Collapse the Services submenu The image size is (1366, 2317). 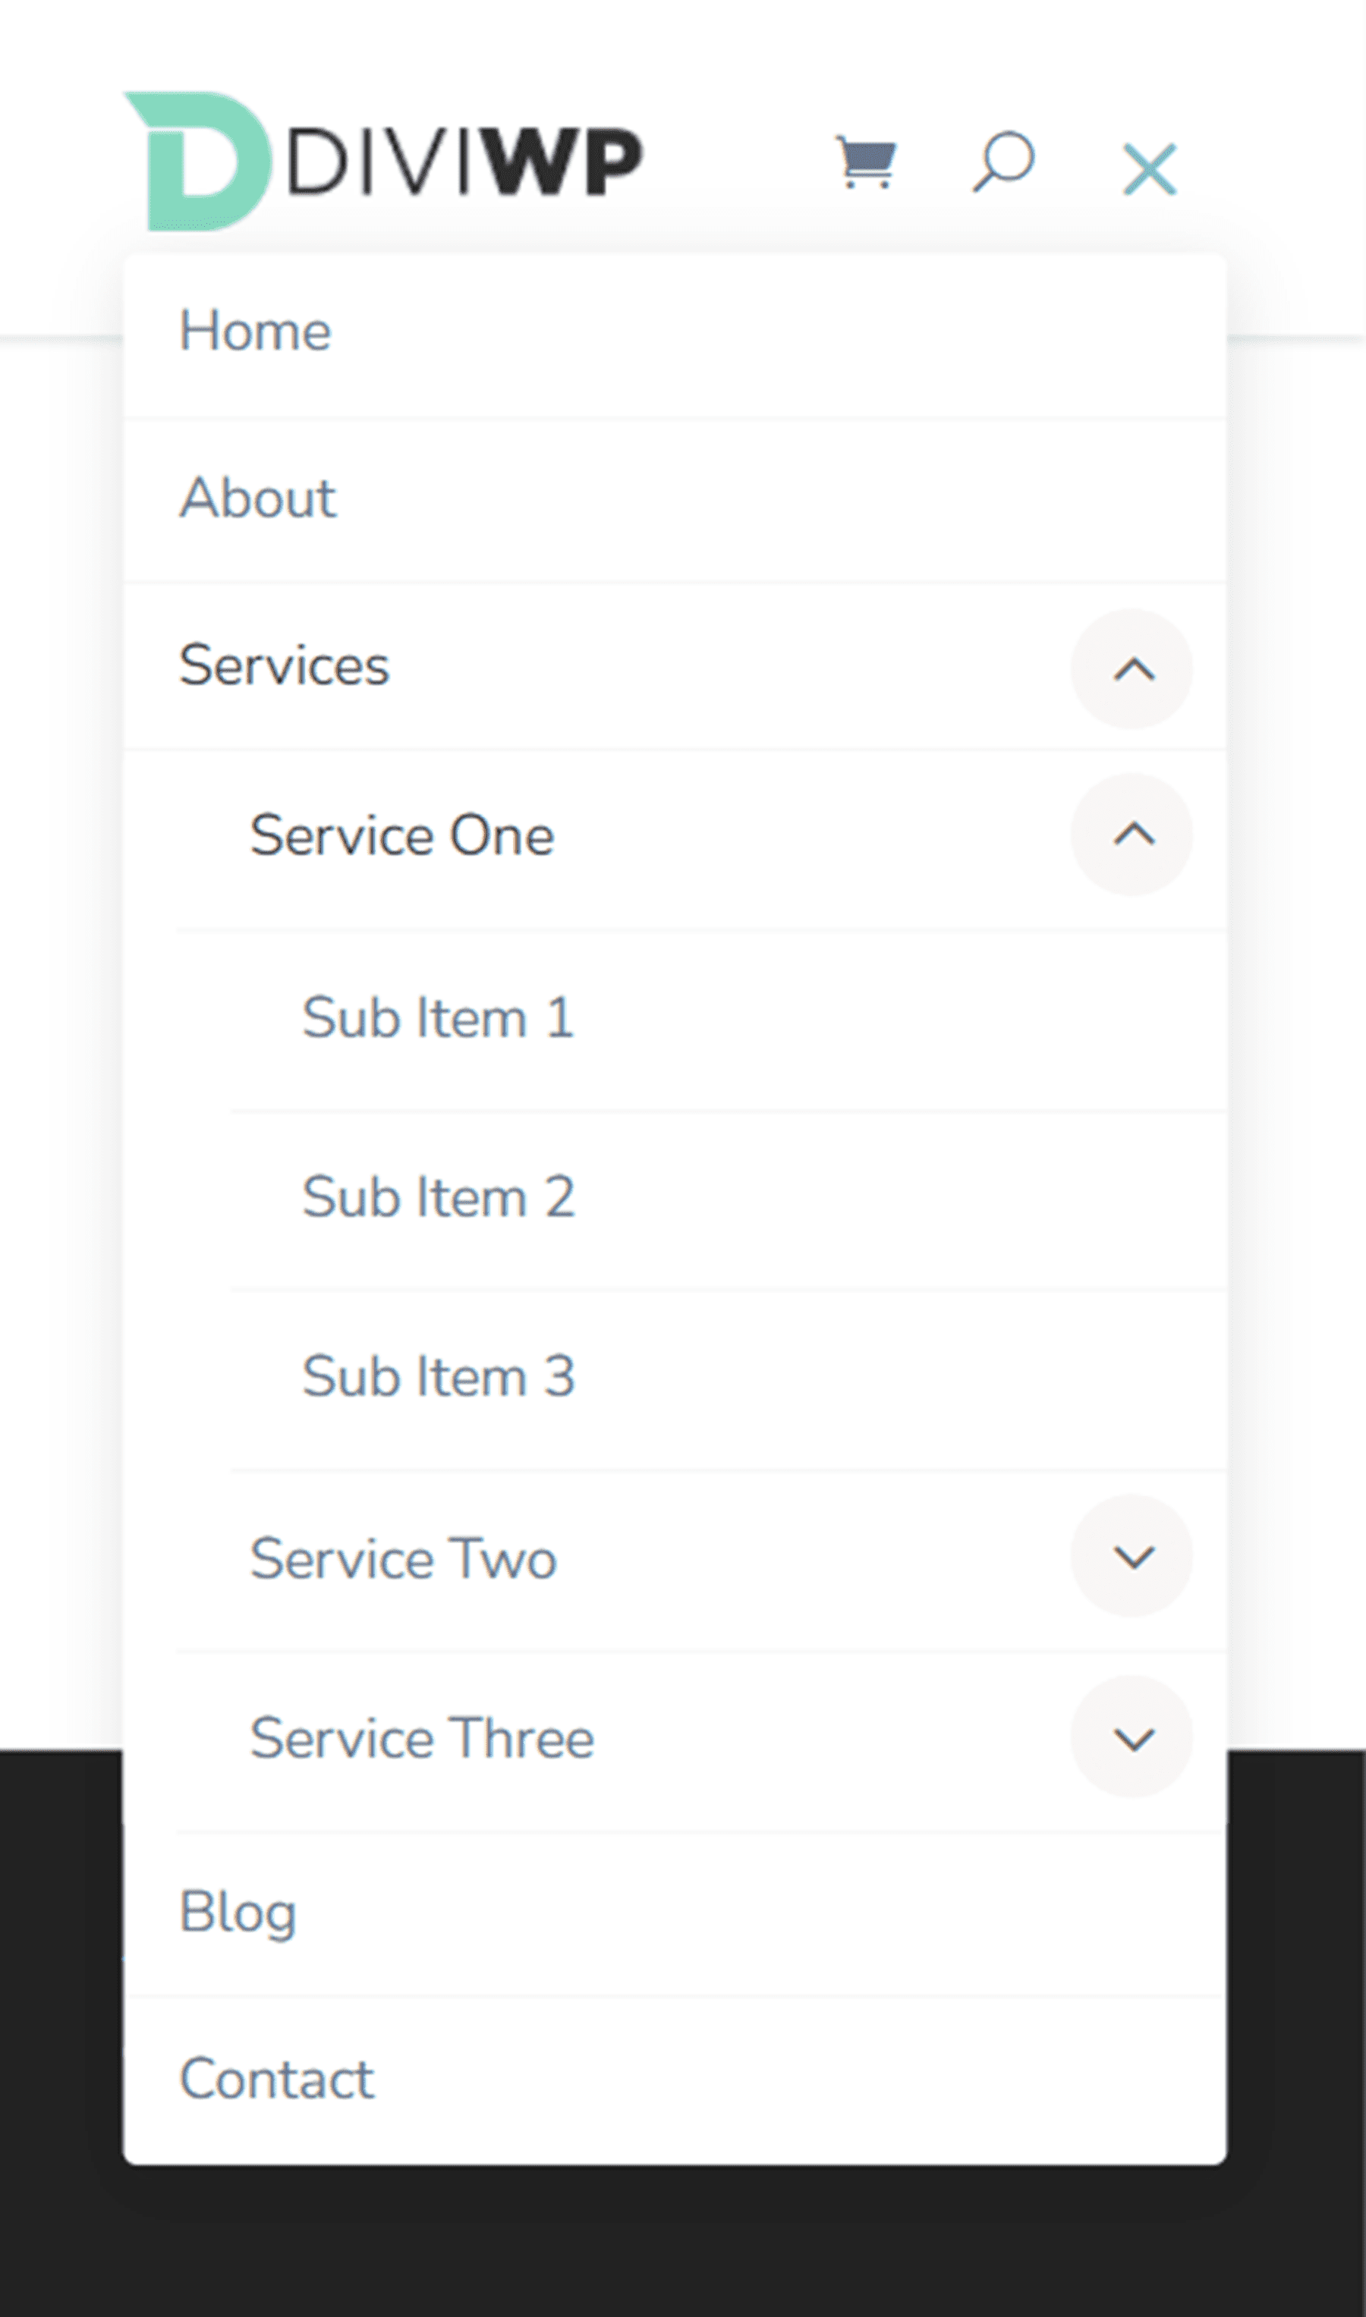click(1132, 669)
